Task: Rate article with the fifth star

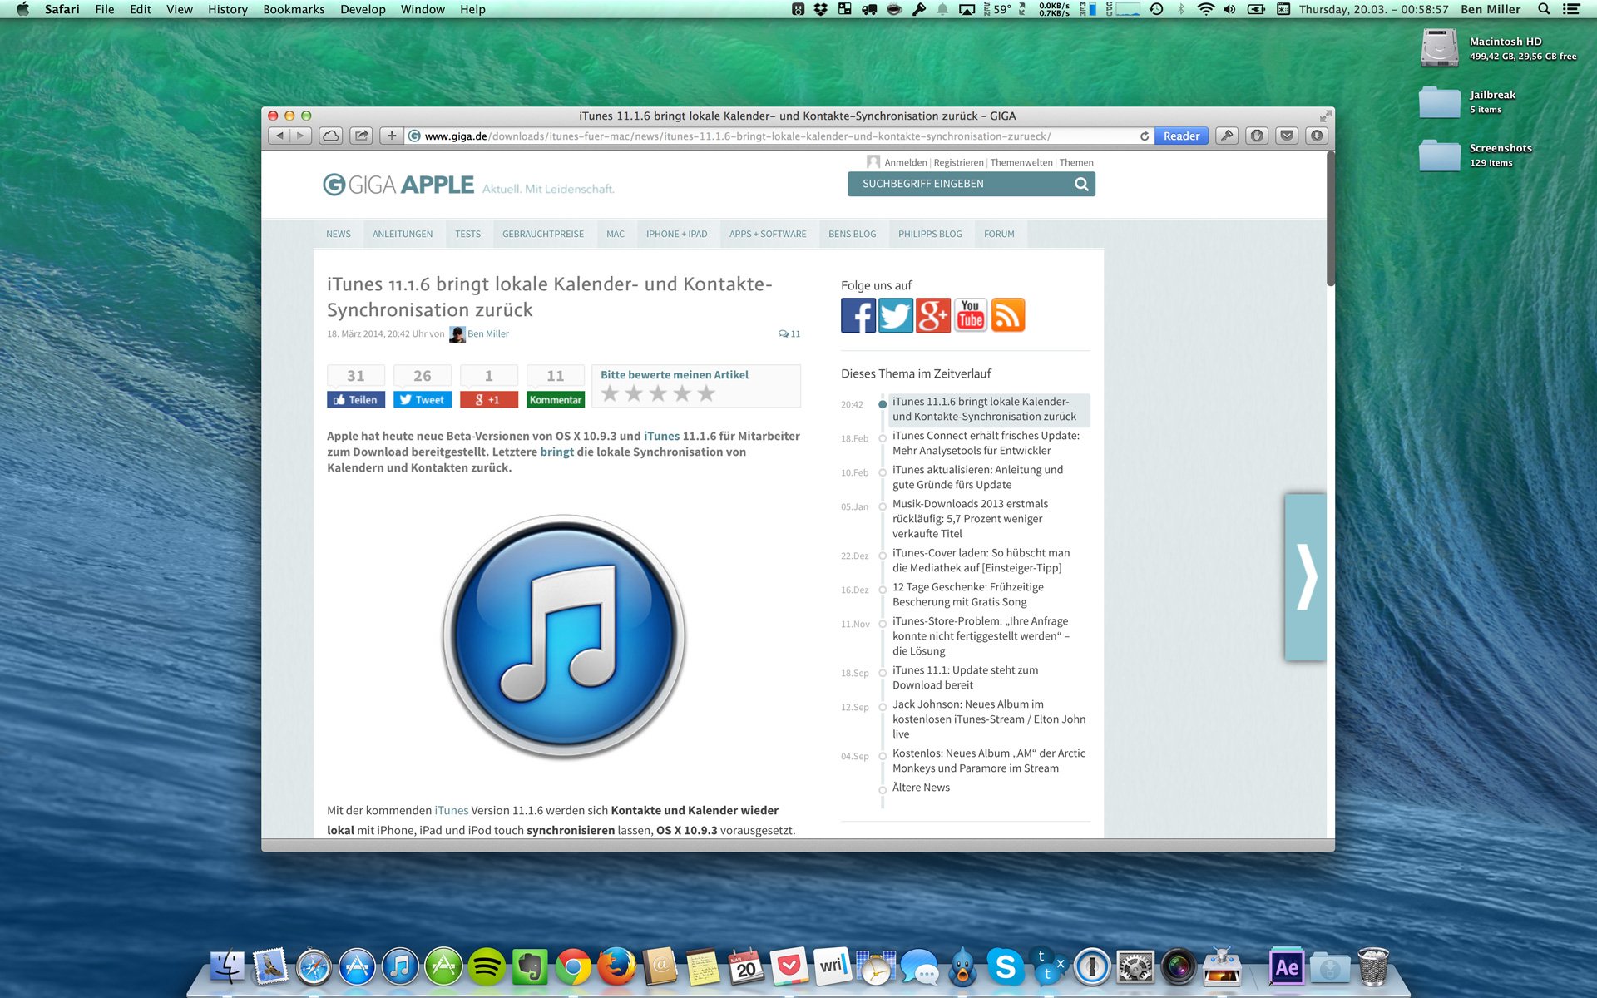Action: coord(706,393)
